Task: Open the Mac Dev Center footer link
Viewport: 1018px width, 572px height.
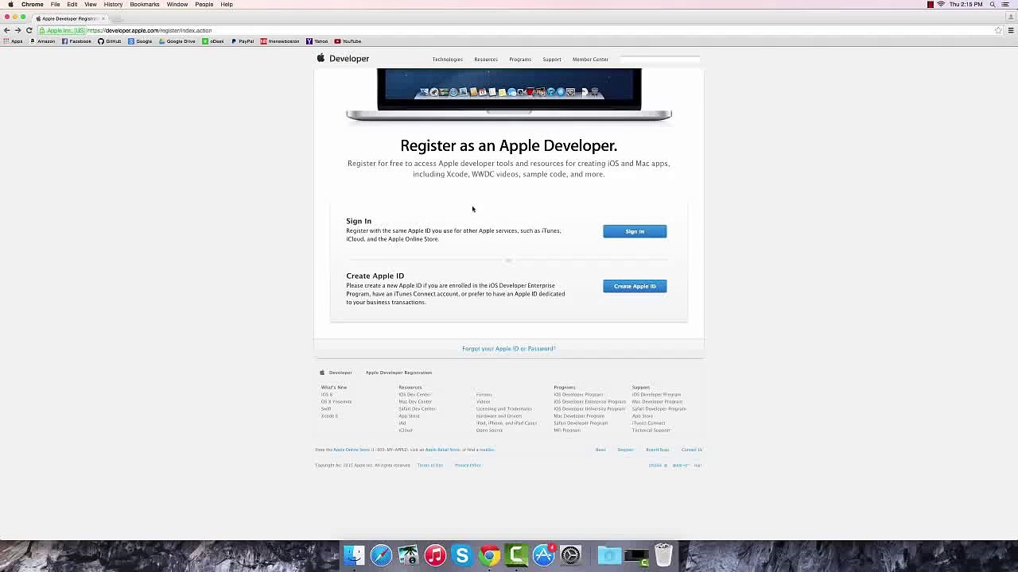Action: (415, 402)
